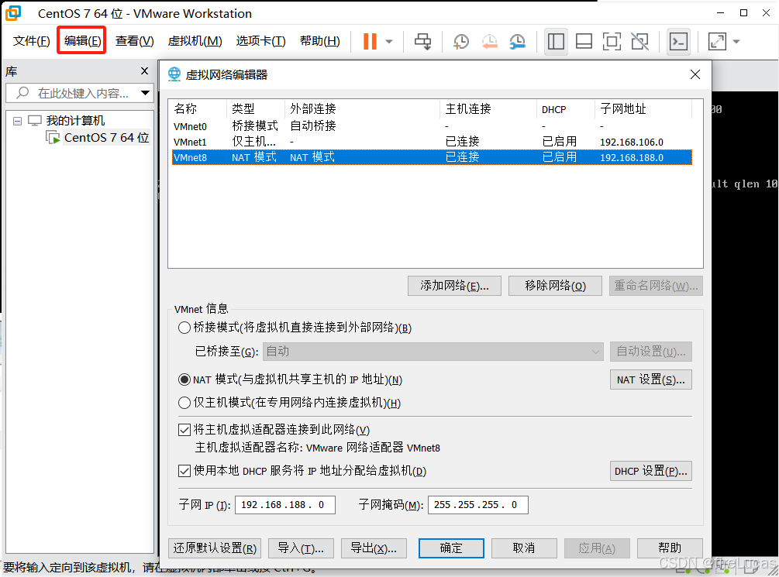779x577 pixels.
Task: Close the 虚拟网络编辑器 dialog
Action: [695, 74]
